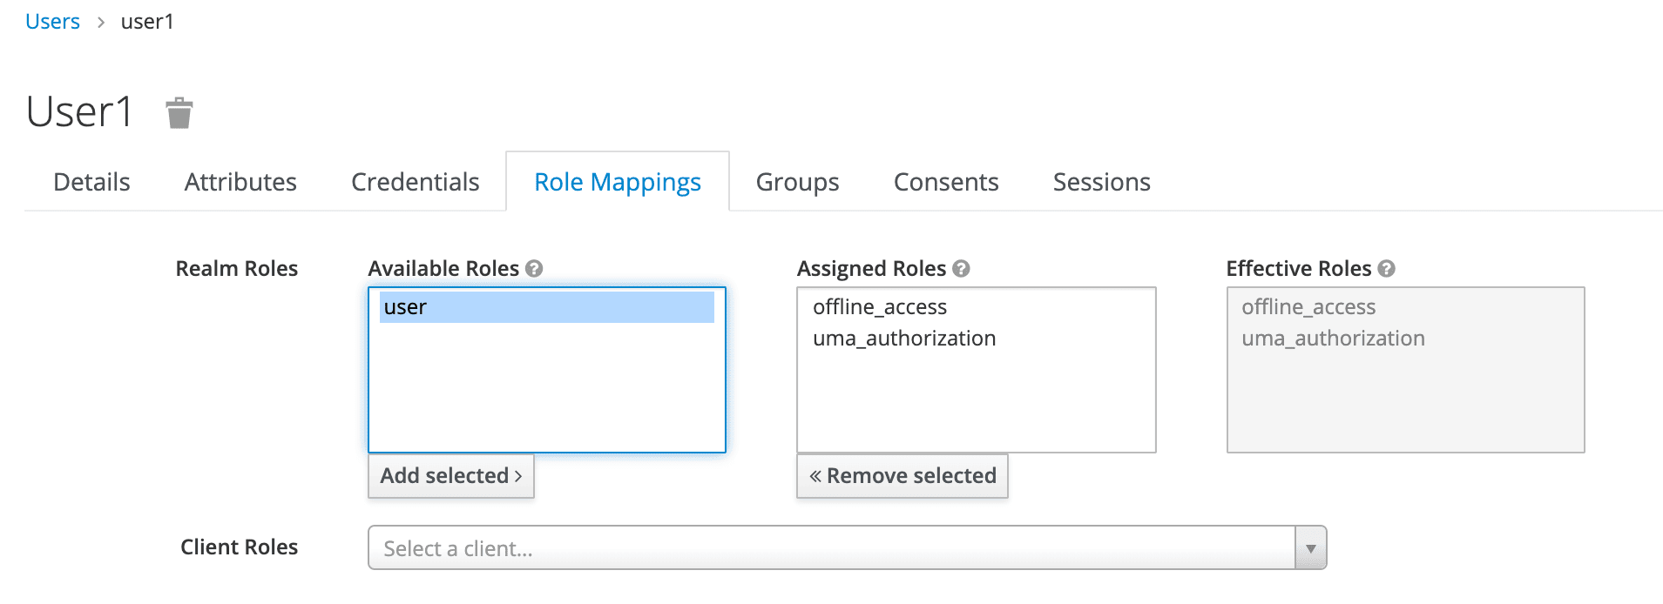Select the user role in Available Roles

547,307
